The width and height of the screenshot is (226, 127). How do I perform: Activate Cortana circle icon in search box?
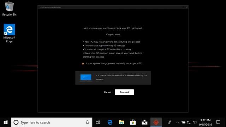(16, 122)
